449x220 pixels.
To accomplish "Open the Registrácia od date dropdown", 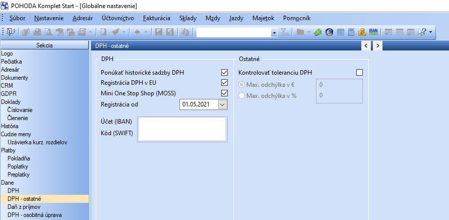I will click(x=222, y=104).
